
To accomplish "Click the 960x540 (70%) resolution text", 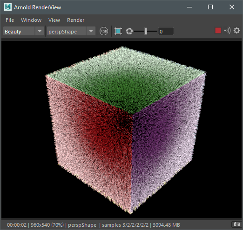I will [47, 225].
